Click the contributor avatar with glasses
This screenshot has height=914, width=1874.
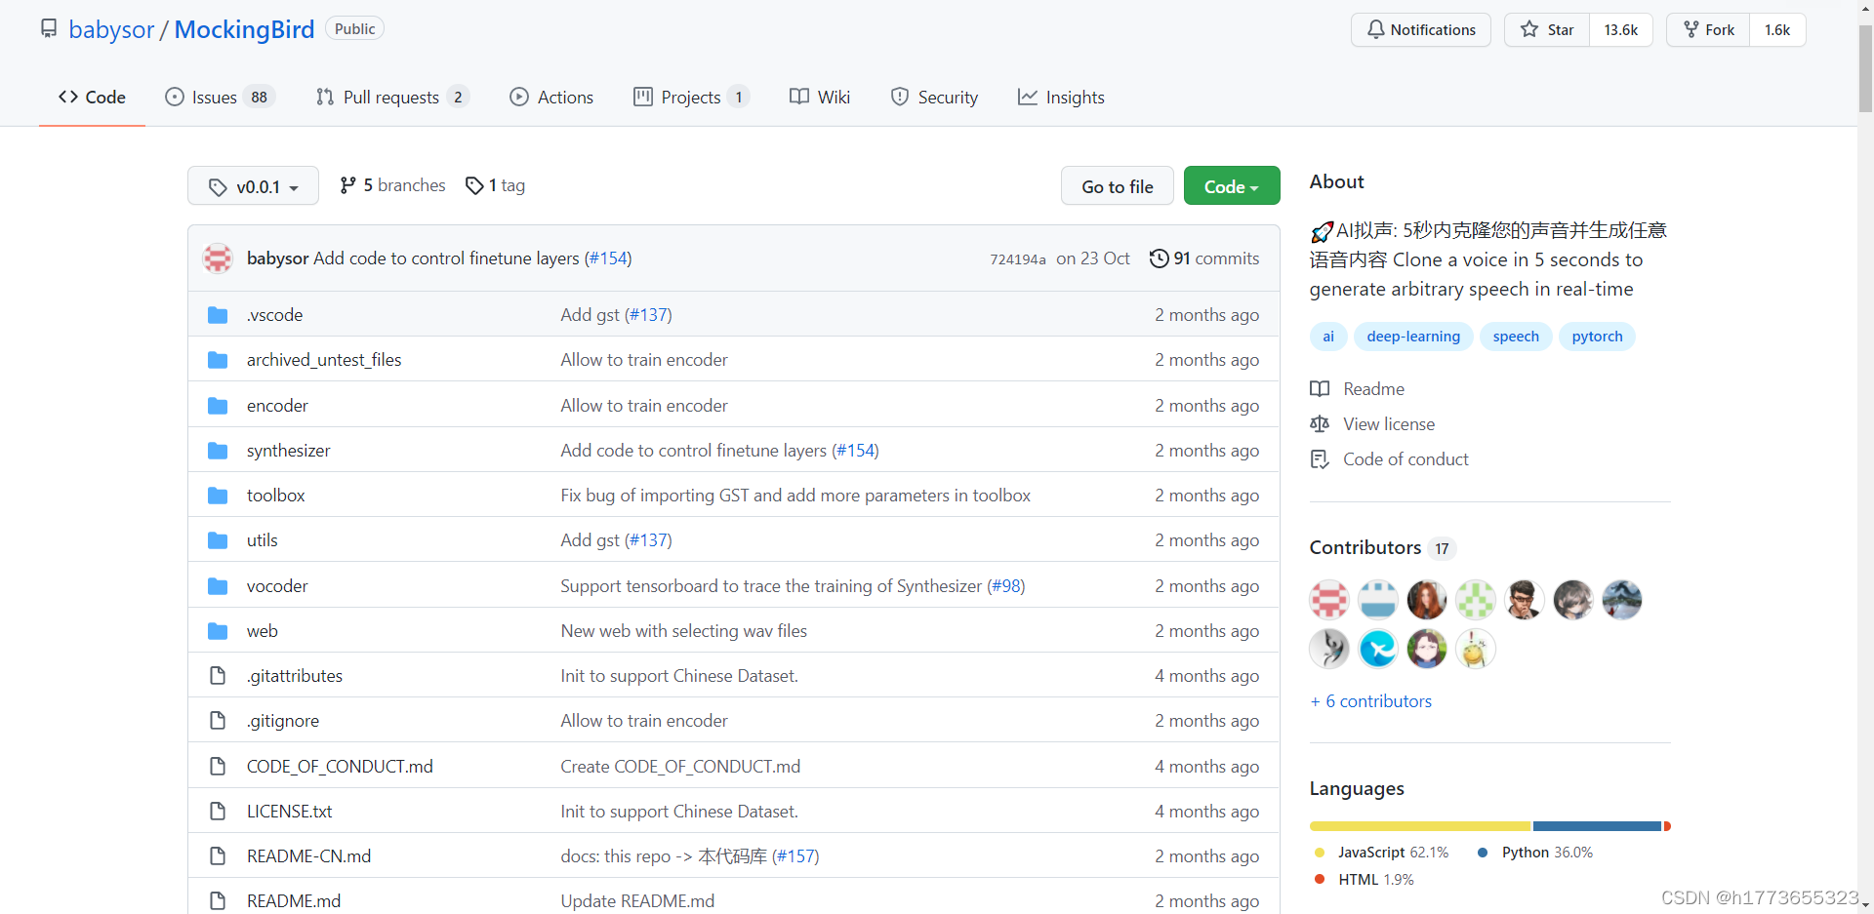(1525, 600)
